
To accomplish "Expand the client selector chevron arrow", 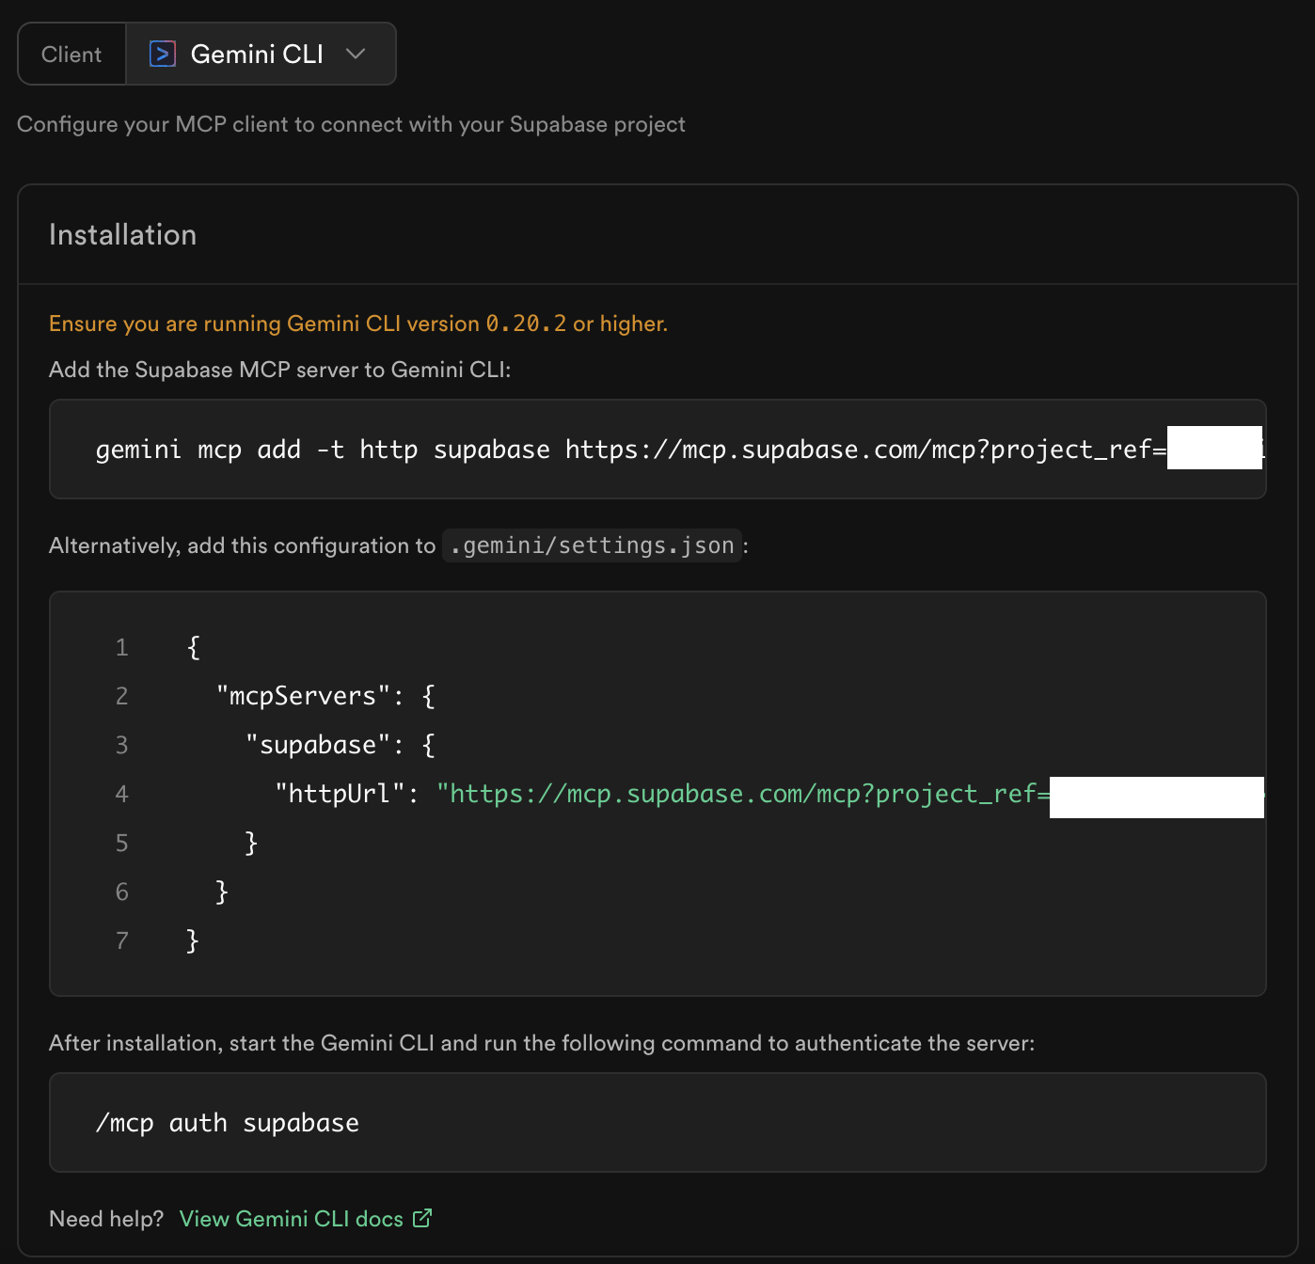I will pos(356,55).
